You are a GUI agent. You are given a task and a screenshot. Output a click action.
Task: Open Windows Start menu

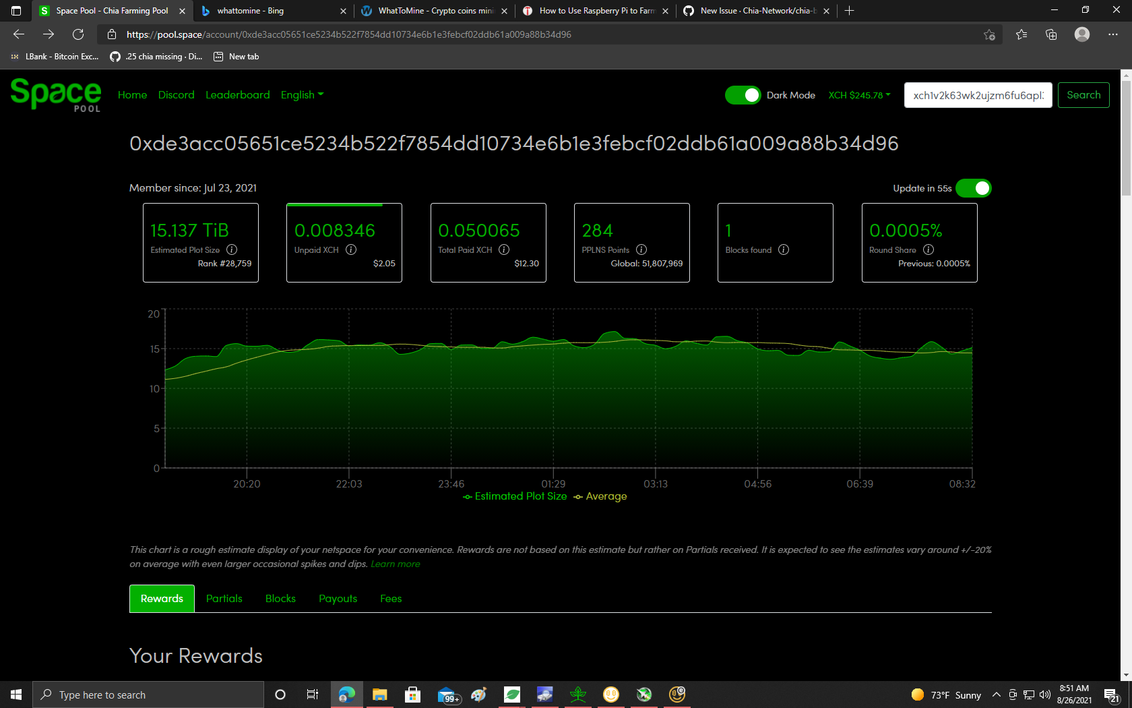pos(16,695)
